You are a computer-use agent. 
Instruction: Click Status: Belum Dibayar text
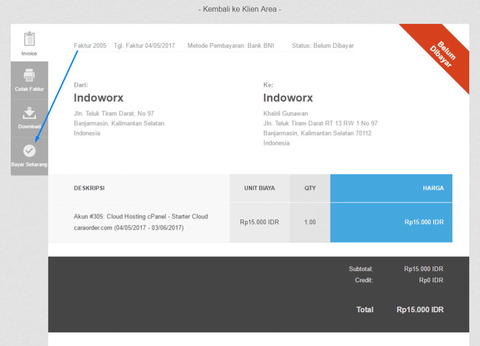[322, 45]
